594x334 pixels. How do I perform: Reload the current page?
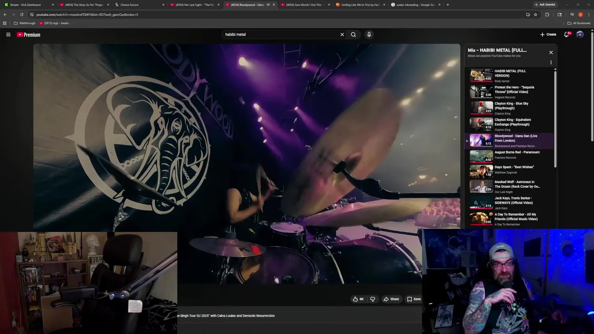21,14
